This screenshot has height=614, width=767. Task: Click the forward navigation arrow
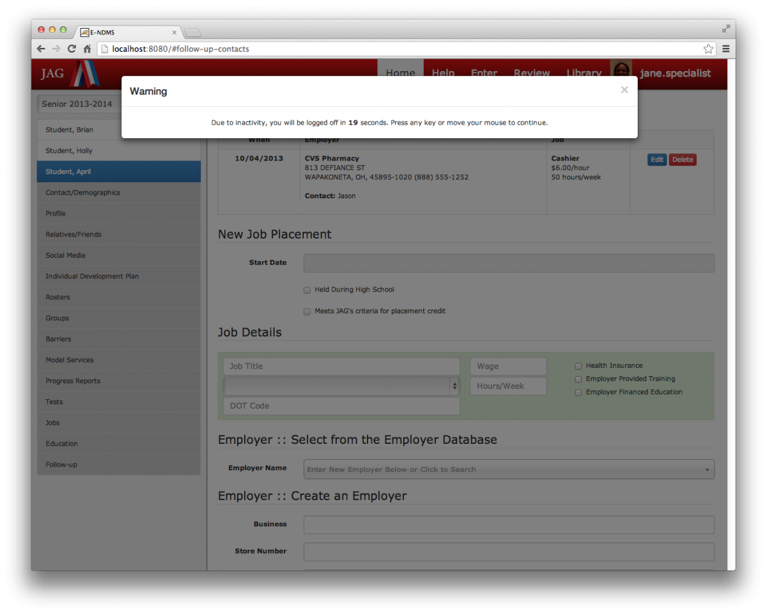(x=56, y=49)
